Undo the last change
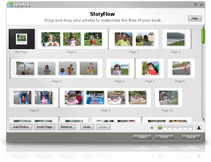 tap(87, 127)
